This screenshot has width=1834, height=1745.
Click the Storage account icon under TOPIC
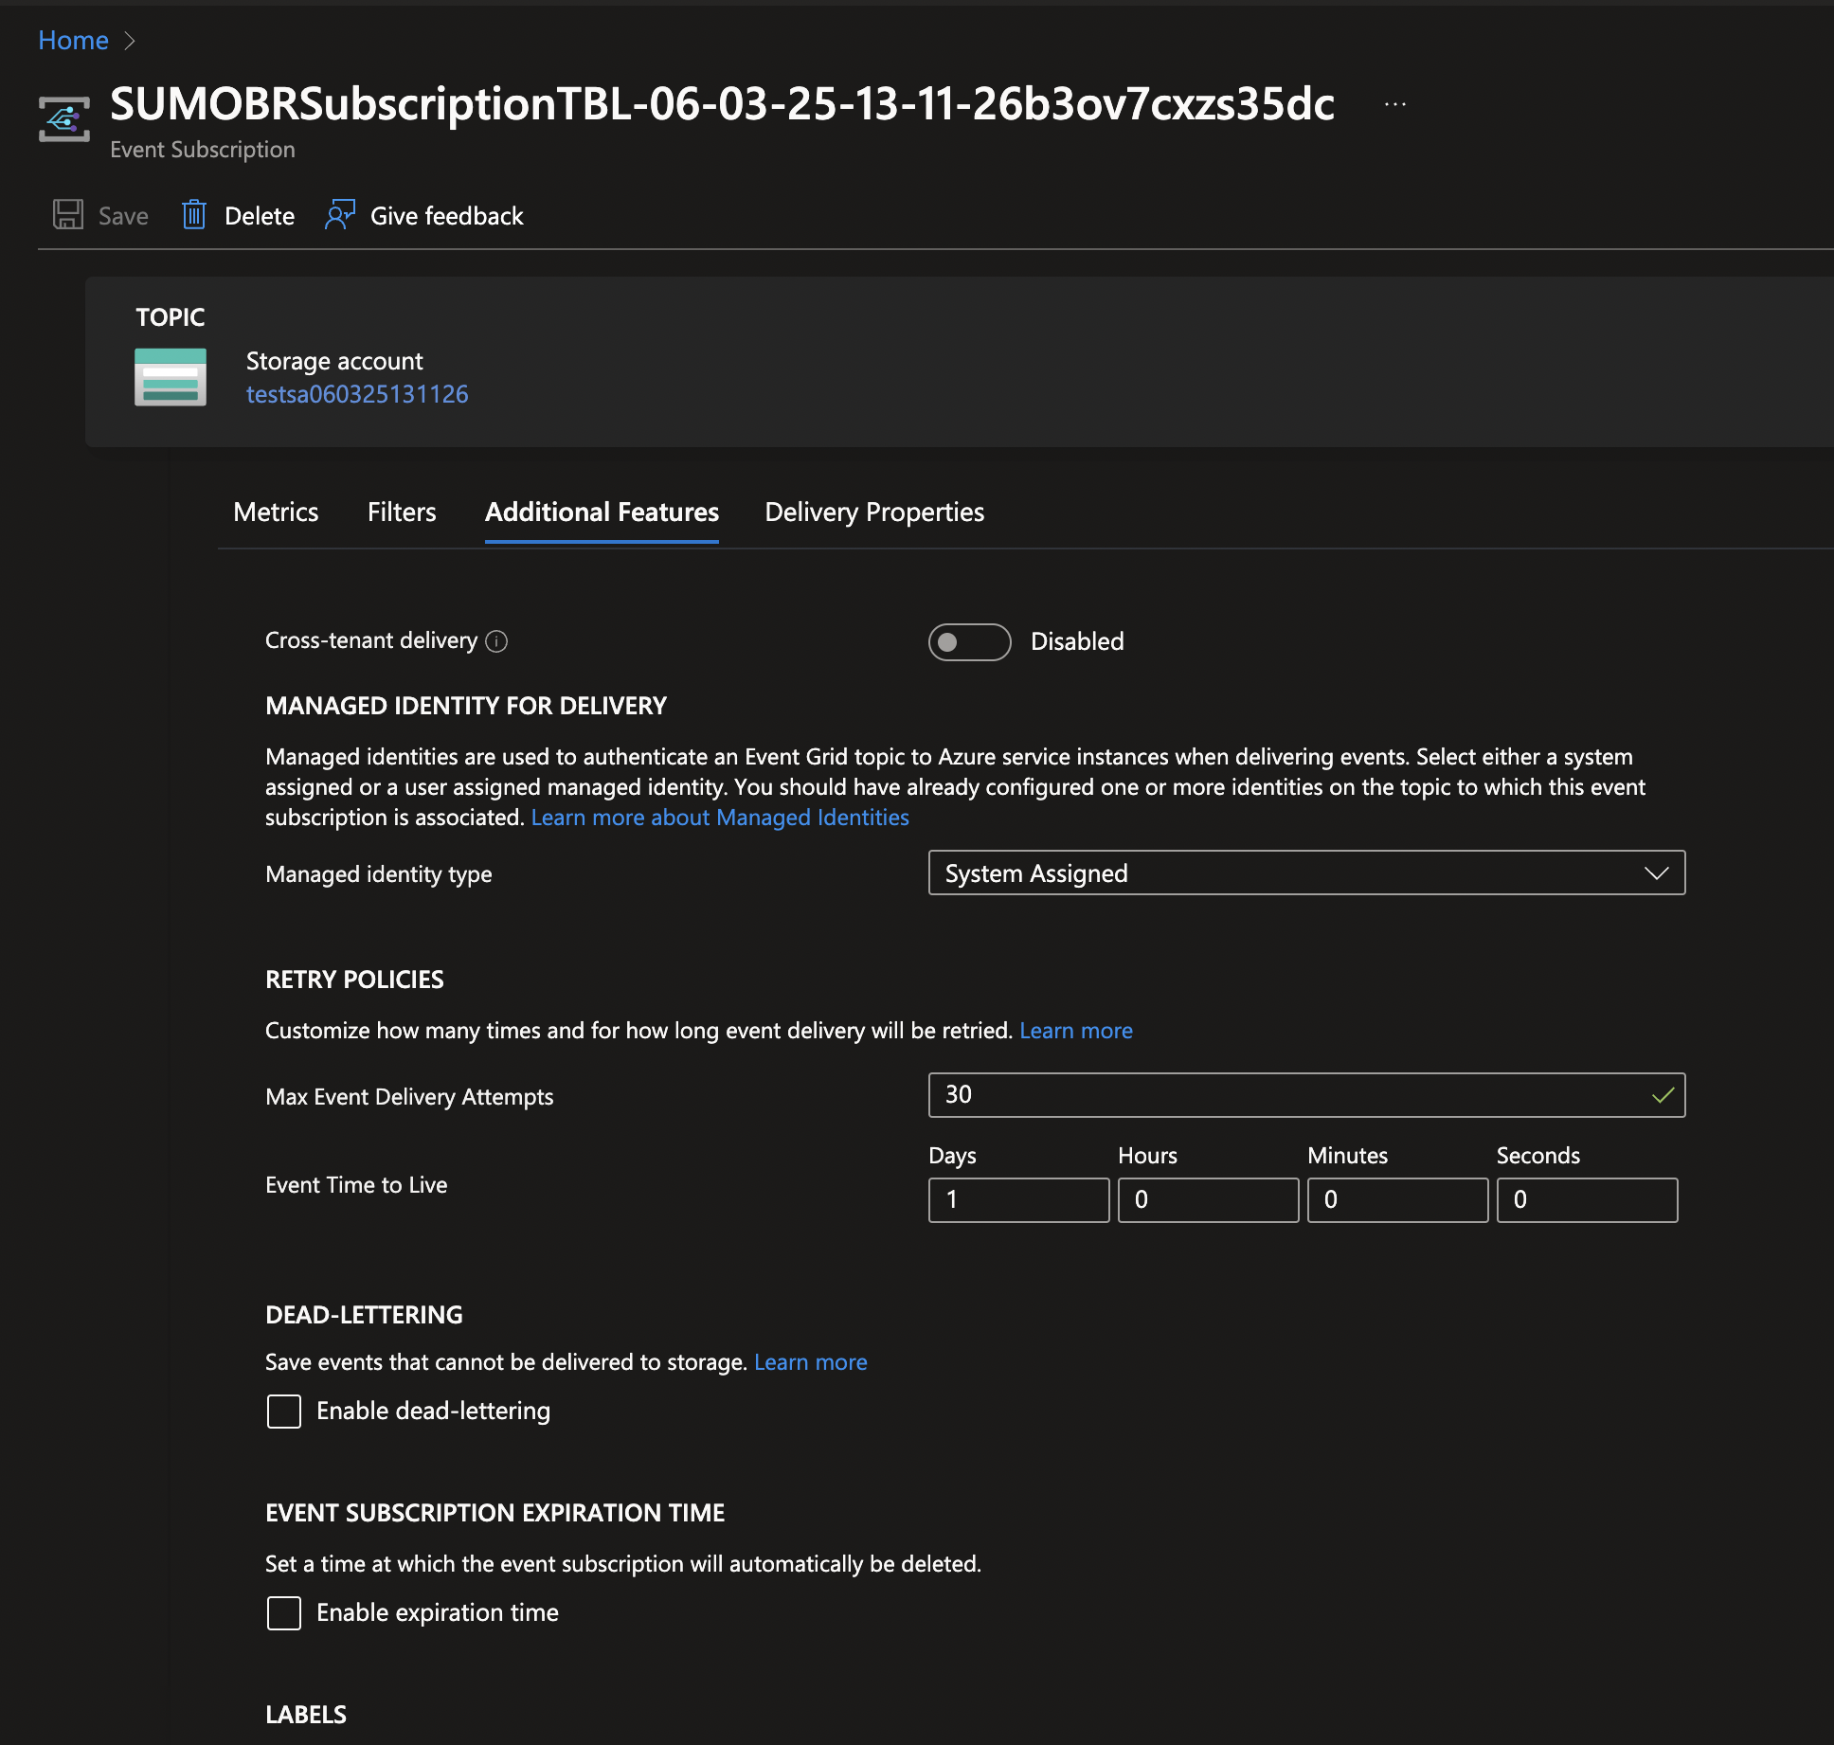tap(171, 376)
